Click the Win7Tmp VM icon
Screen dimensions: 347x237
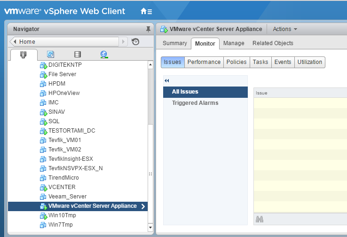pos(43,225)
